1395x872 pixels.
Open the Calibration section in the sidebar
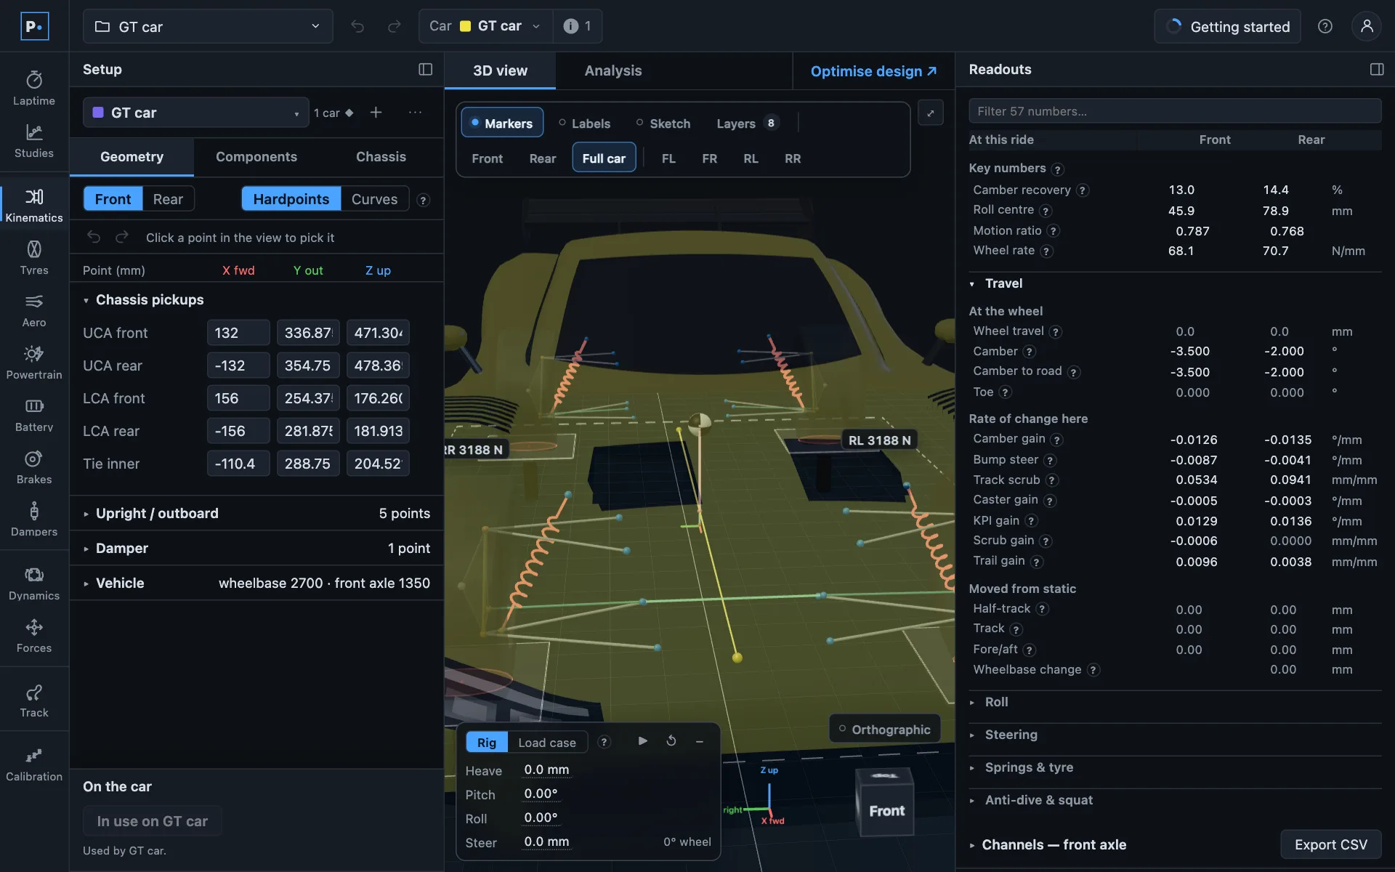(34, 764)
